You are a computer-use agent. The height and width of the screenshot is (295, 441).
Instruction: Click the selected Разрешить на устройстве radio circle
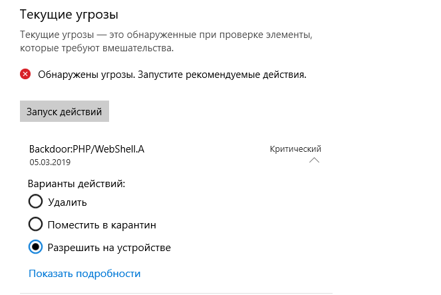[36, 247]
